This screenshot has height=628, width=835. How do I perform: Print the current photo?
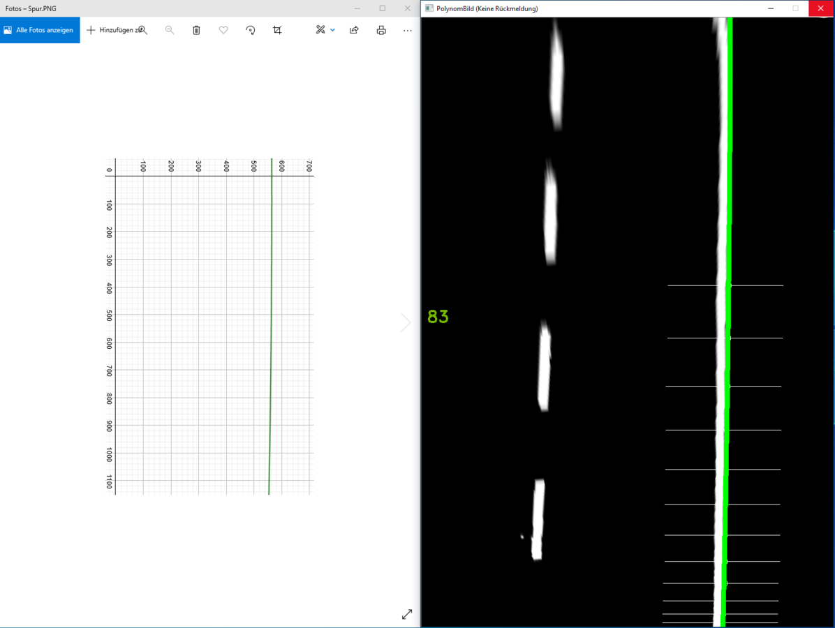[x=381, y=30]
